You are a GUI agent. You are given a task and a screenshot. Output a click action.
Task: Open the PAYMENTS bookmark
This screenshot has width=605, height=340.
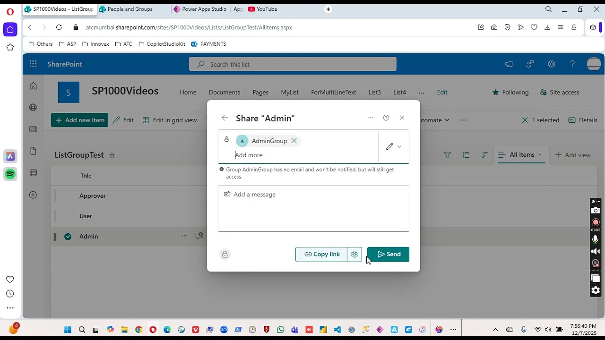pyautogui.click(x=208, y=44)
